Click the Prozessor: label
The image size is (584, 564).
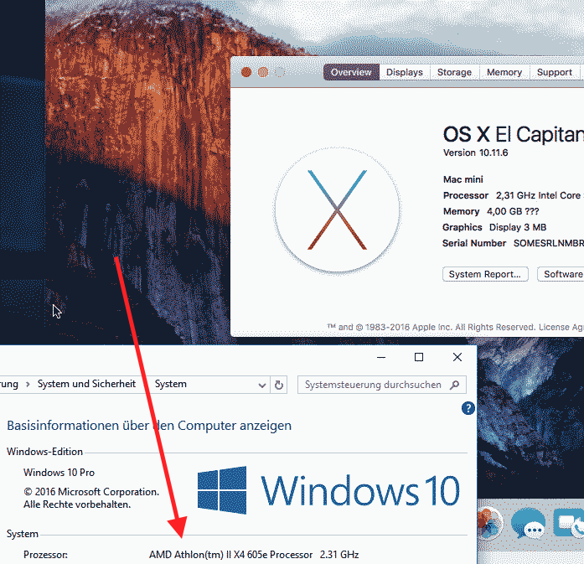[x=45, y=555]
